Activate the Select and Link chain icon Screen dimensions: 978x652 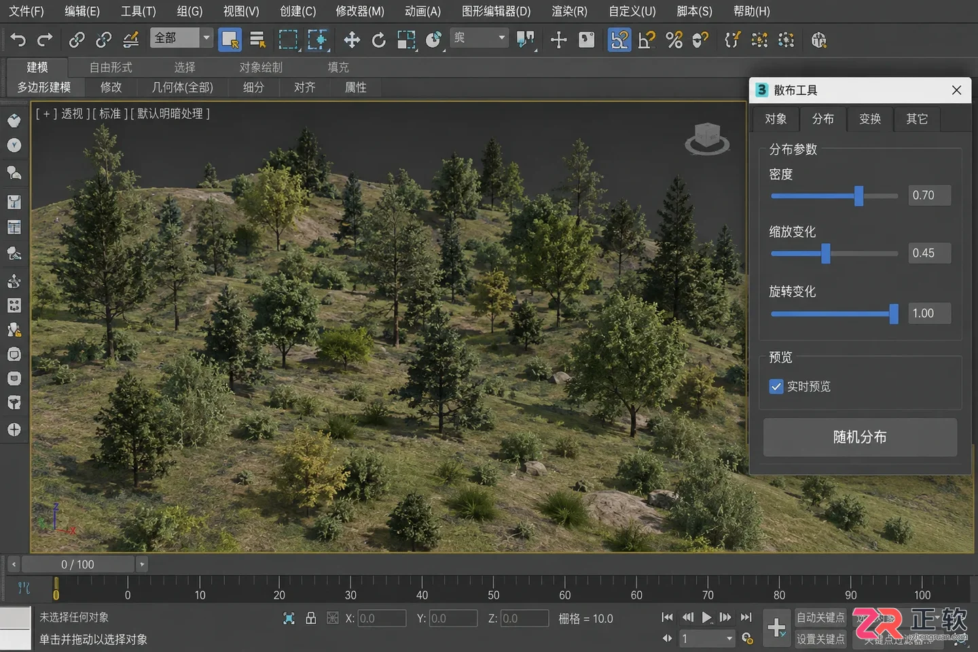(x=77, y=40)
